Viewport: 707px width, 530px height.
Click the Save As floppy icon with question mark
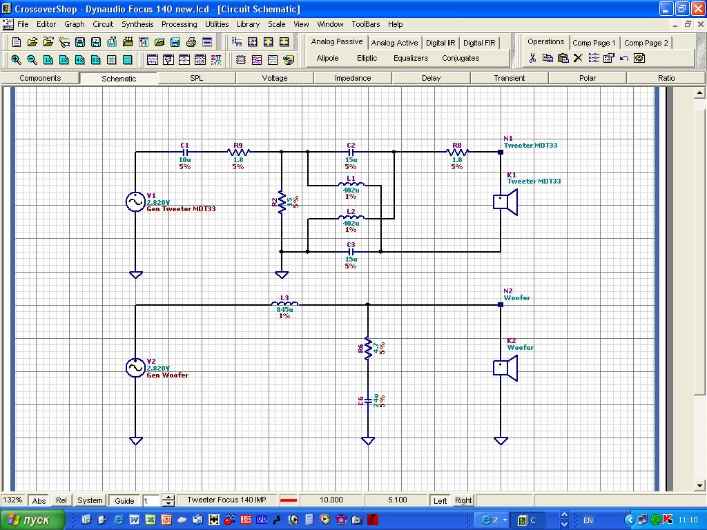pos(96,42)
